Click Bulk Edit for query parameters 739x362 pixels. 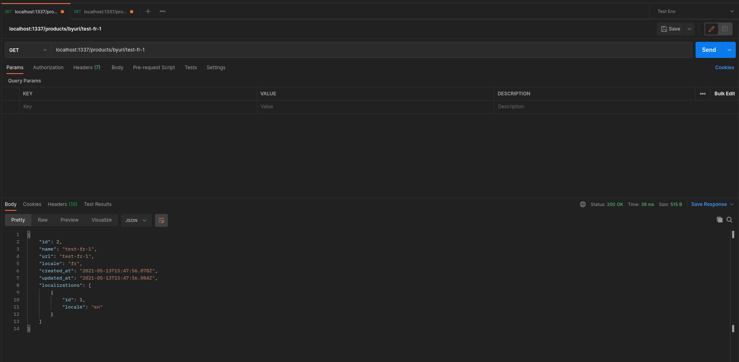pyautogui.click(x=724, y=94)
